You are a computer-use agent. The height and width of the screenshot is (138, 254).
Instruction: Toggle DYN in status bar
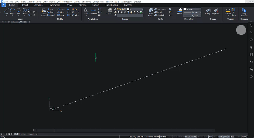(220, 137)
